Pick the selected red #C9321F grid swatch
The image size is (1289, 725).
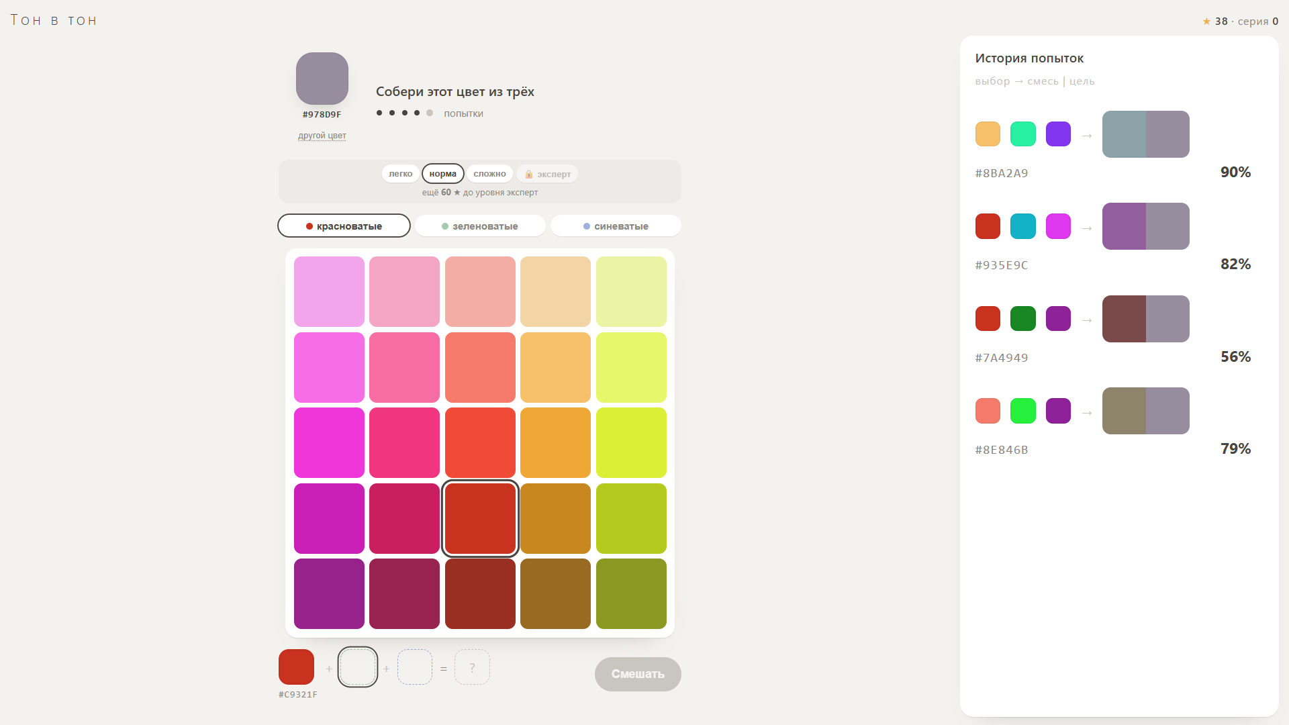[x=480, y=518]
